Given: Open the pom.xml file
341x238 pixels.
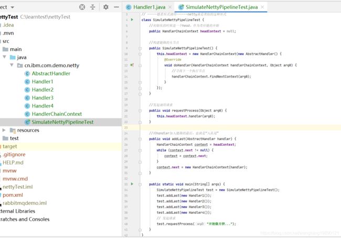Looking at the screenshot, I should pyautogui.click(x=13, y=195).
